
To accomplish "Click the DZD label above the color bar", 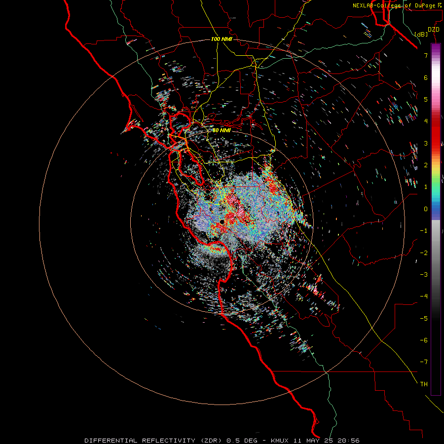I will [434, 30].
